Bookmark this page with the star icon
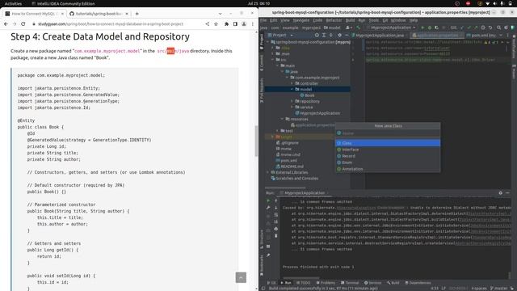 click(216, 24)
